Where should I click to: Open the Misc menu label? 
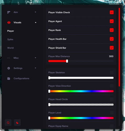point(16,58)
